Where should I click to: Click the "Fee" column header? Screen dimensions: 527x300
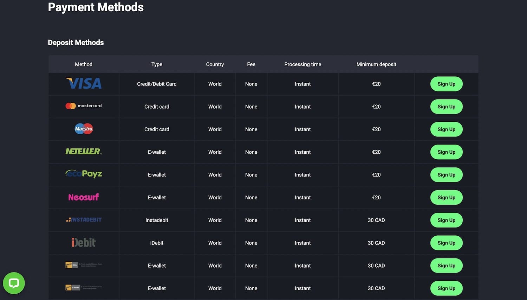coord(251,64)
